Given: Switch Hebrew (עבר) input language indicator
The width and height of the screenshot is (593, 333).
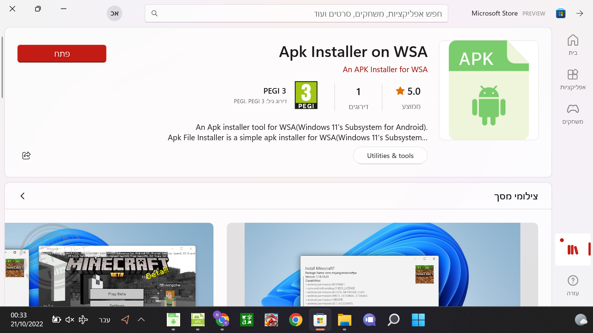Looking at the screenshot, I should point(105,320).
